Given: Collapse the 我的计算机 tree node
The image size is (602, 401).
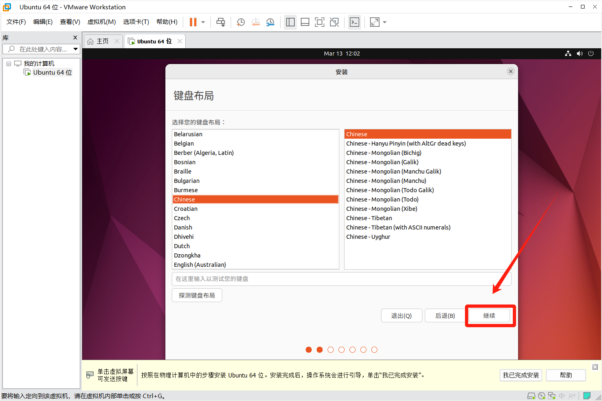Looking at the screenshot, I should click(9, 64).
